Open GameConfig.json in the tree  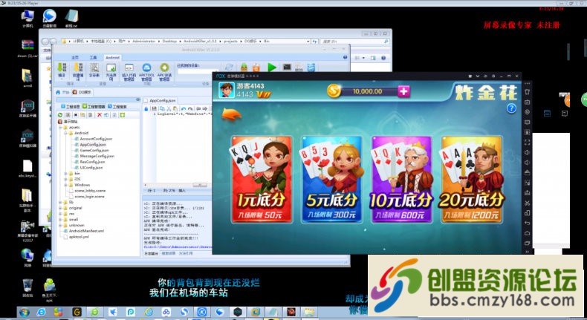tap(94, 150)
